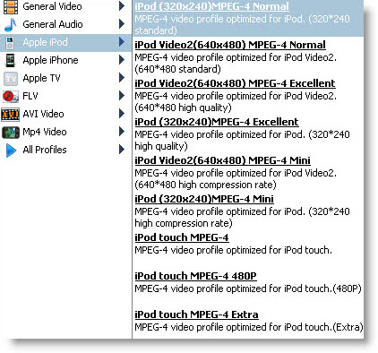Expand the AVI Video submenu arrow
Screen dimensions: 378x353
[122, 113]
